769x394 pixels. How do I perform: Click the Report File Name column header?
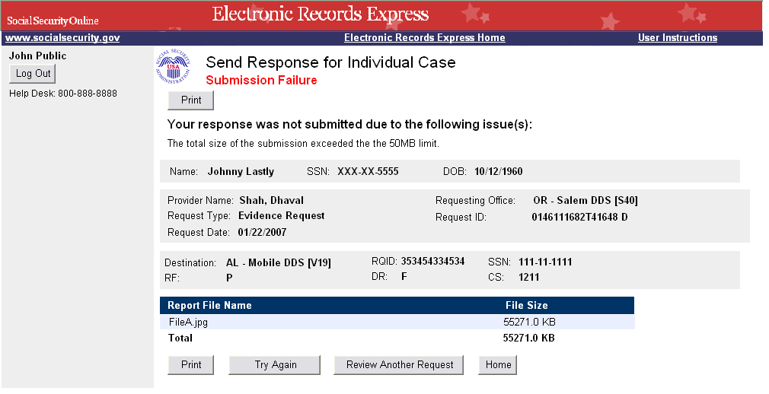(x=209, y=306)
